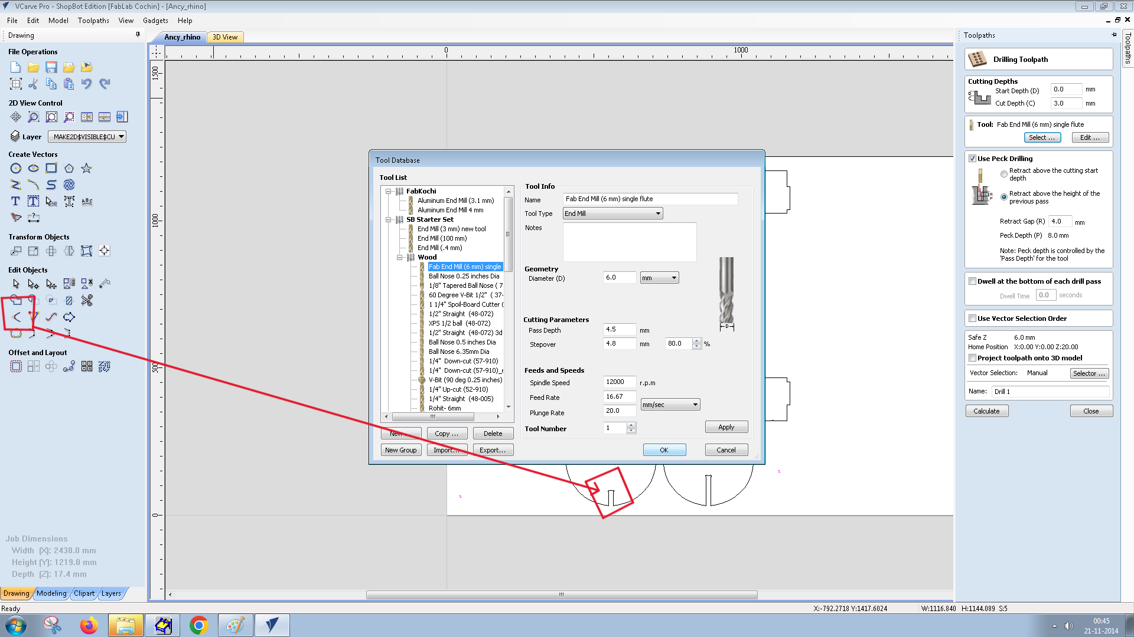
Task: Open the Offset Vectors tool
Action: [x=16, y=367]
